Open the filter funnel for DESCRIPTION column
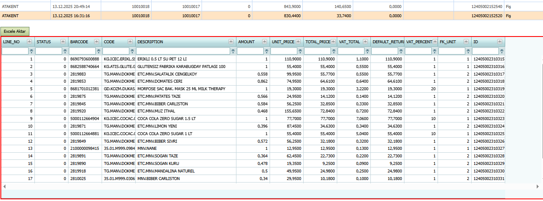This screenshot has height=201, width=543. [233, 51]
